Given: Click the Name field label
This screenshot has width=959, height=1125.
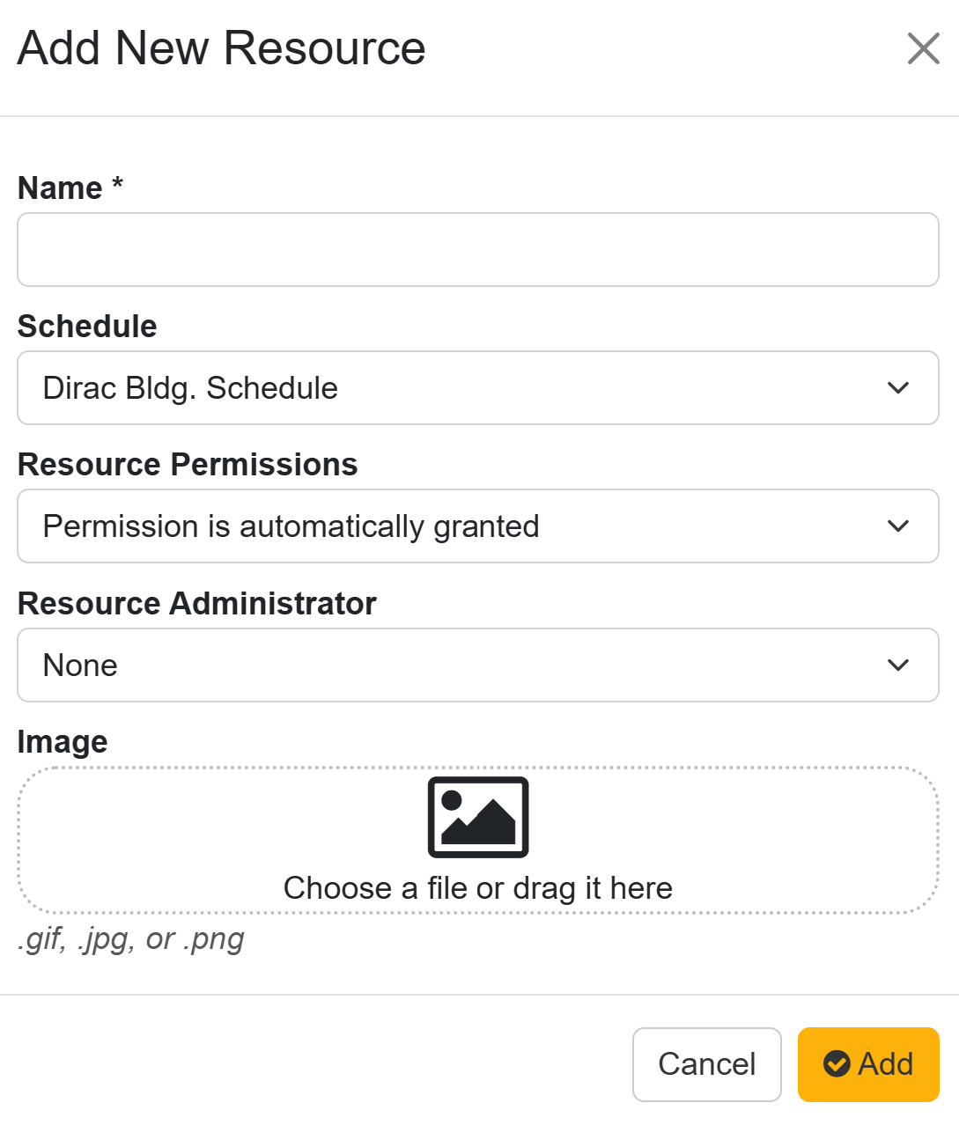Looking at the screenshot, I should coord(61,188).
